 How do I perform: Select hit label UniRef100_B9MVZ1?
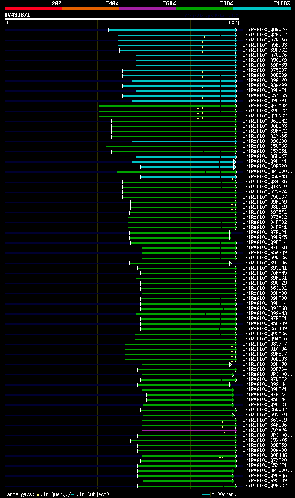pos(265,91)
